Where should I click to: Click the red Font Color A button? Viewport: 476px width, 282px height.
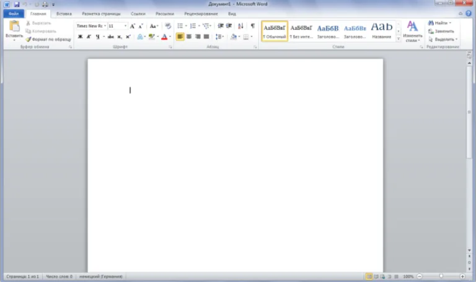pos(164,36)
